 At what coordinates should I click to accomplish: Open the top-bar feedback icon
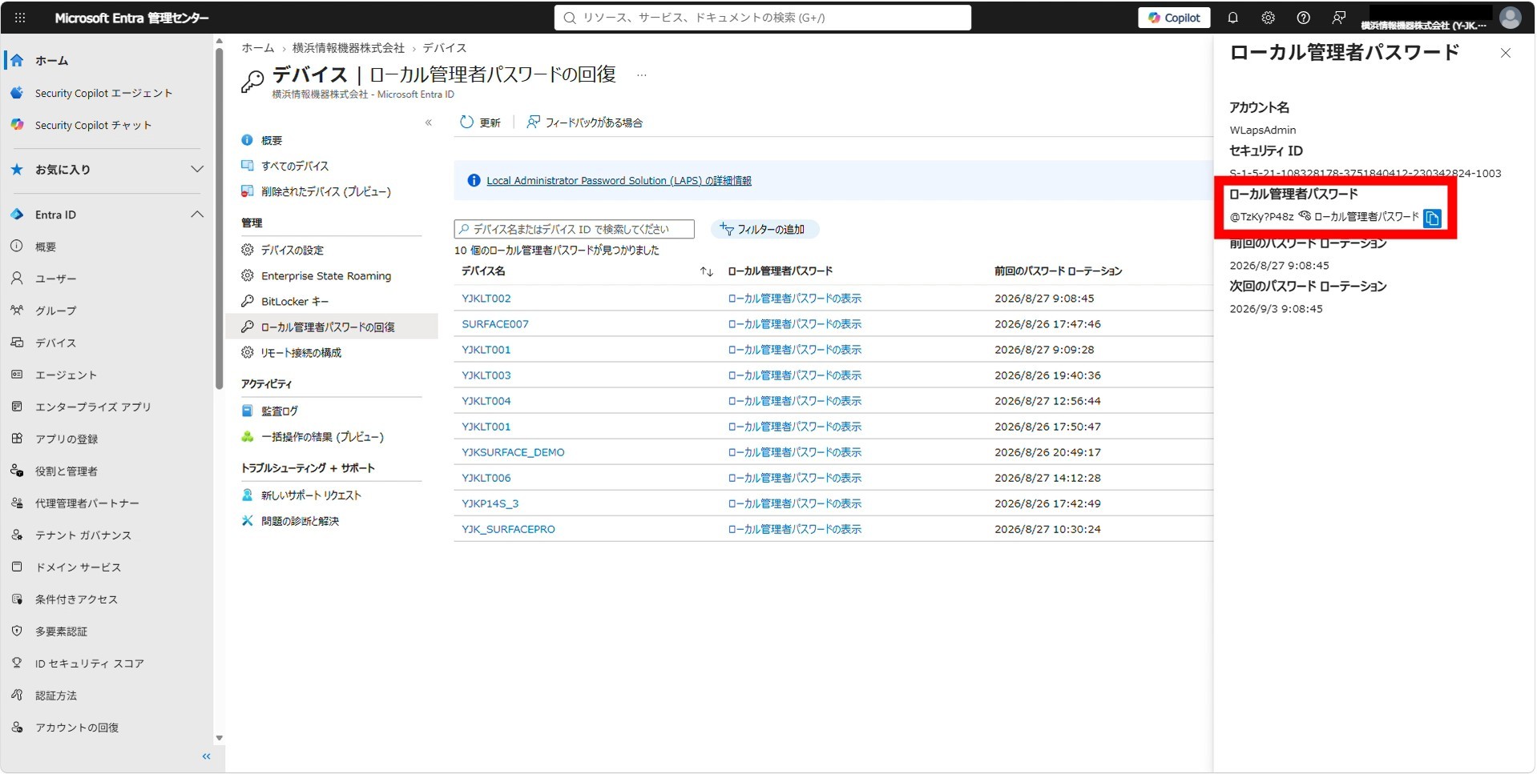pos(1338,18)
